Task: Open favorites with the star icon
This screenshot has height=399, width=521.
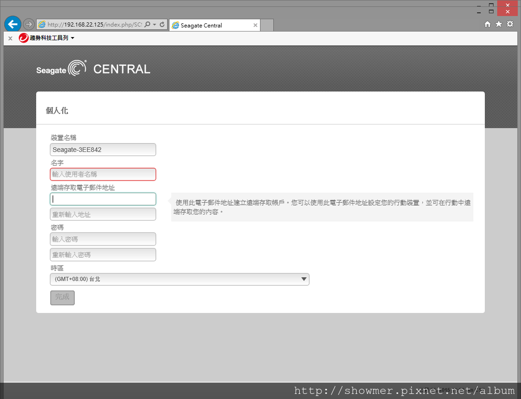Action: (499, 24)
